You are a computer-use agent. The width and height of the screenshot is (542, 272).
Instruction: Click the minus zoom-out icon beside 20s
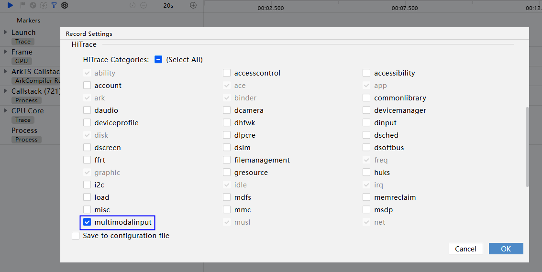pos(144,5)
